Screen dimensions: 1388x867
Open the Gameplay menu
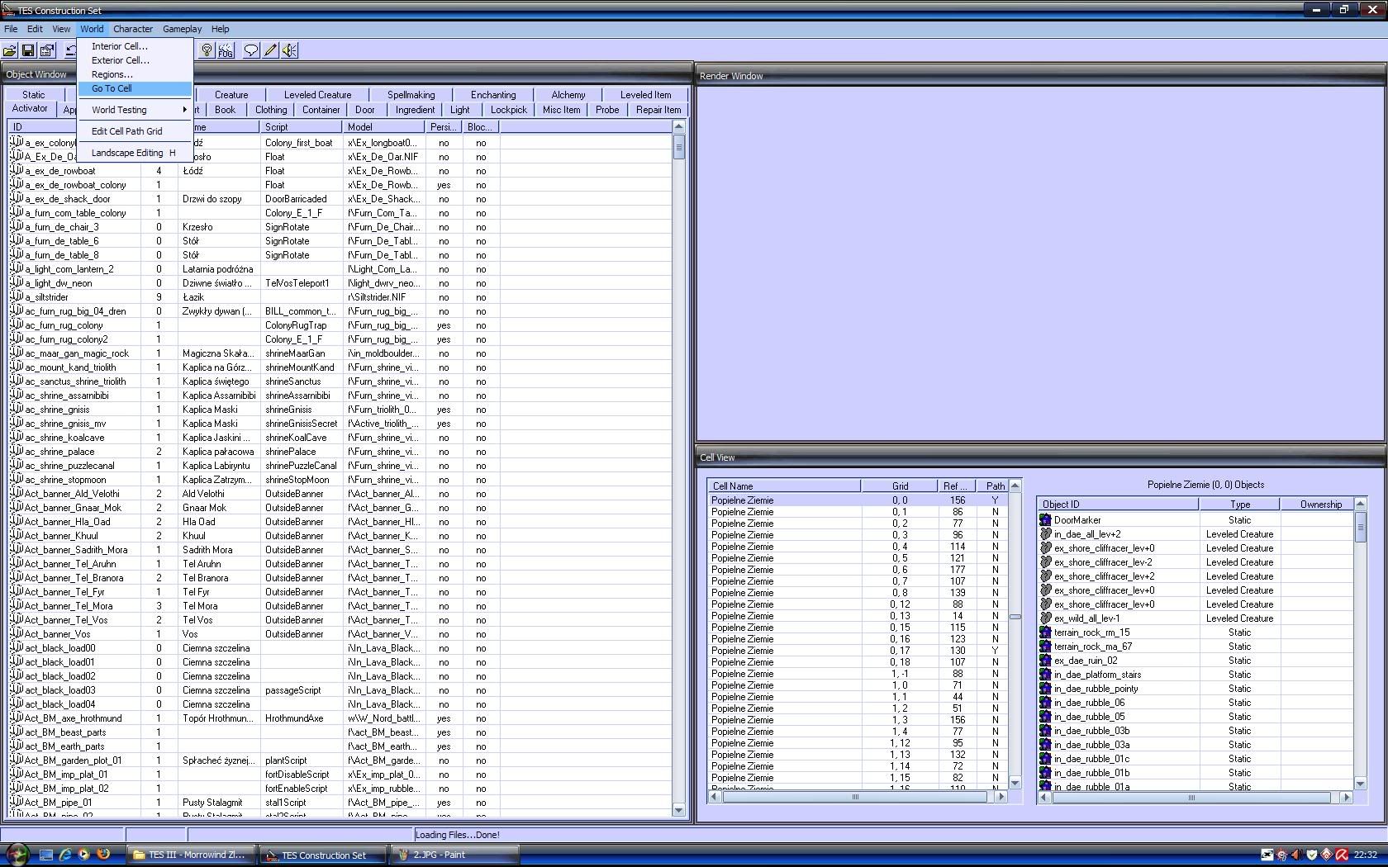coord(182,29)
